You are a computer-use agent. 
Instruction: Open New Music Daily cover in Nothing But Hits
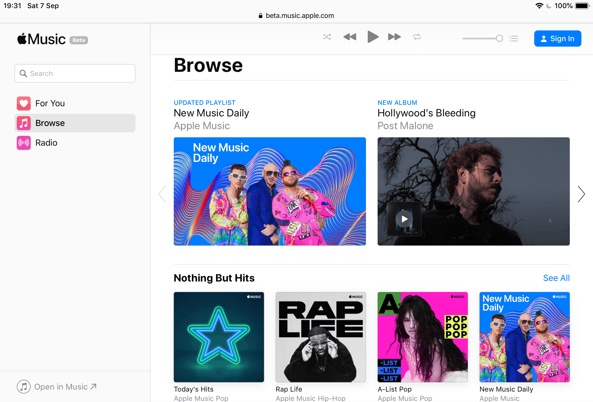click(x=525, y=337)
